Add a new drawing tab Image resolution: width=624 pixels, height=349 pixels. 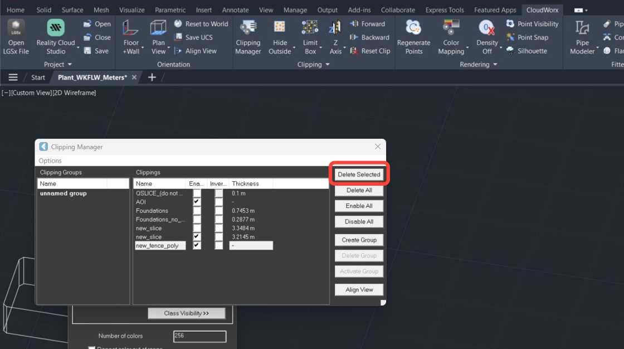tap(152, 77)
